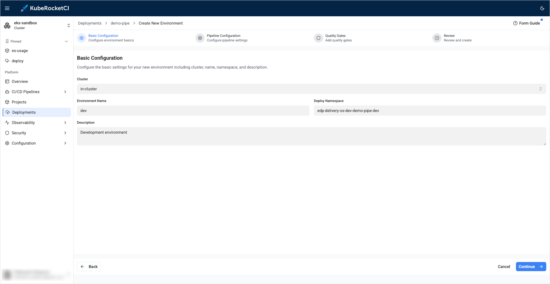The height and width of the screenshot is (284, 550).
Task: Navigate to demo-pipe breadcrumb link
Action: click(x=120, y=23)
